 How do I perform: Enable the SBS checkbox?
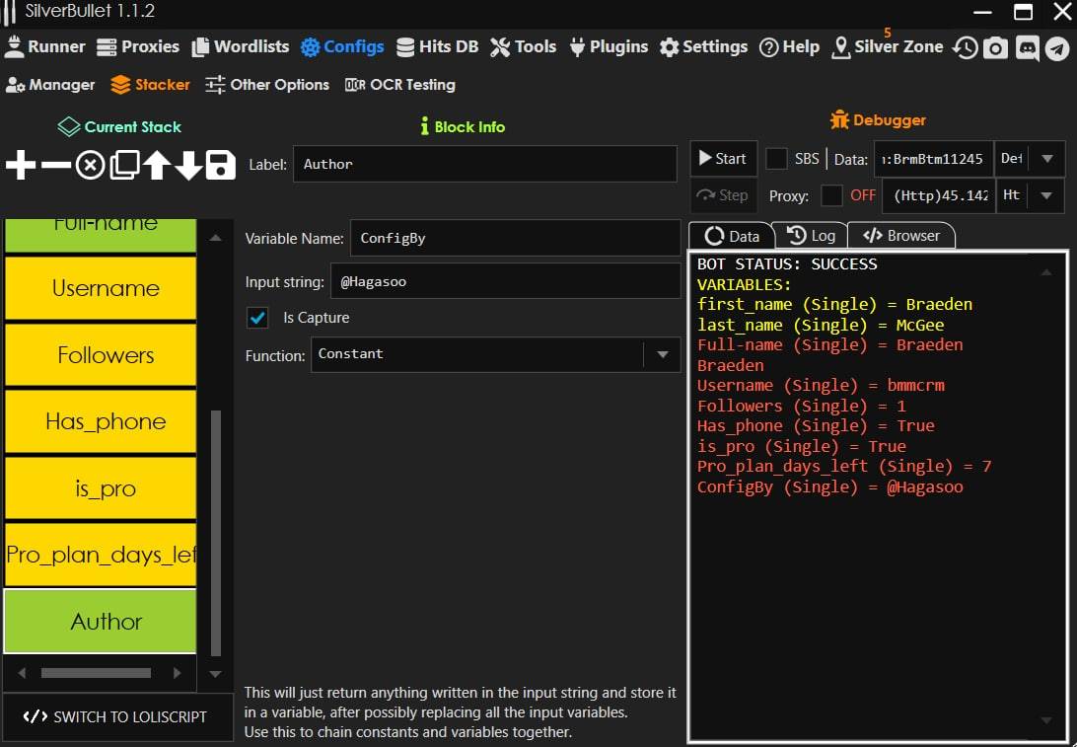click(x=777, y=159)
